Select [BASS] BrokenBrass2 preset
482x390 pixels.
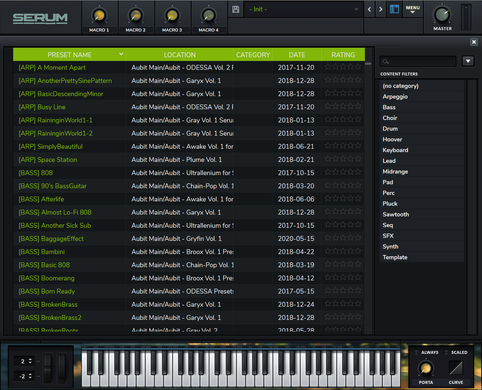tap(50, 318)
